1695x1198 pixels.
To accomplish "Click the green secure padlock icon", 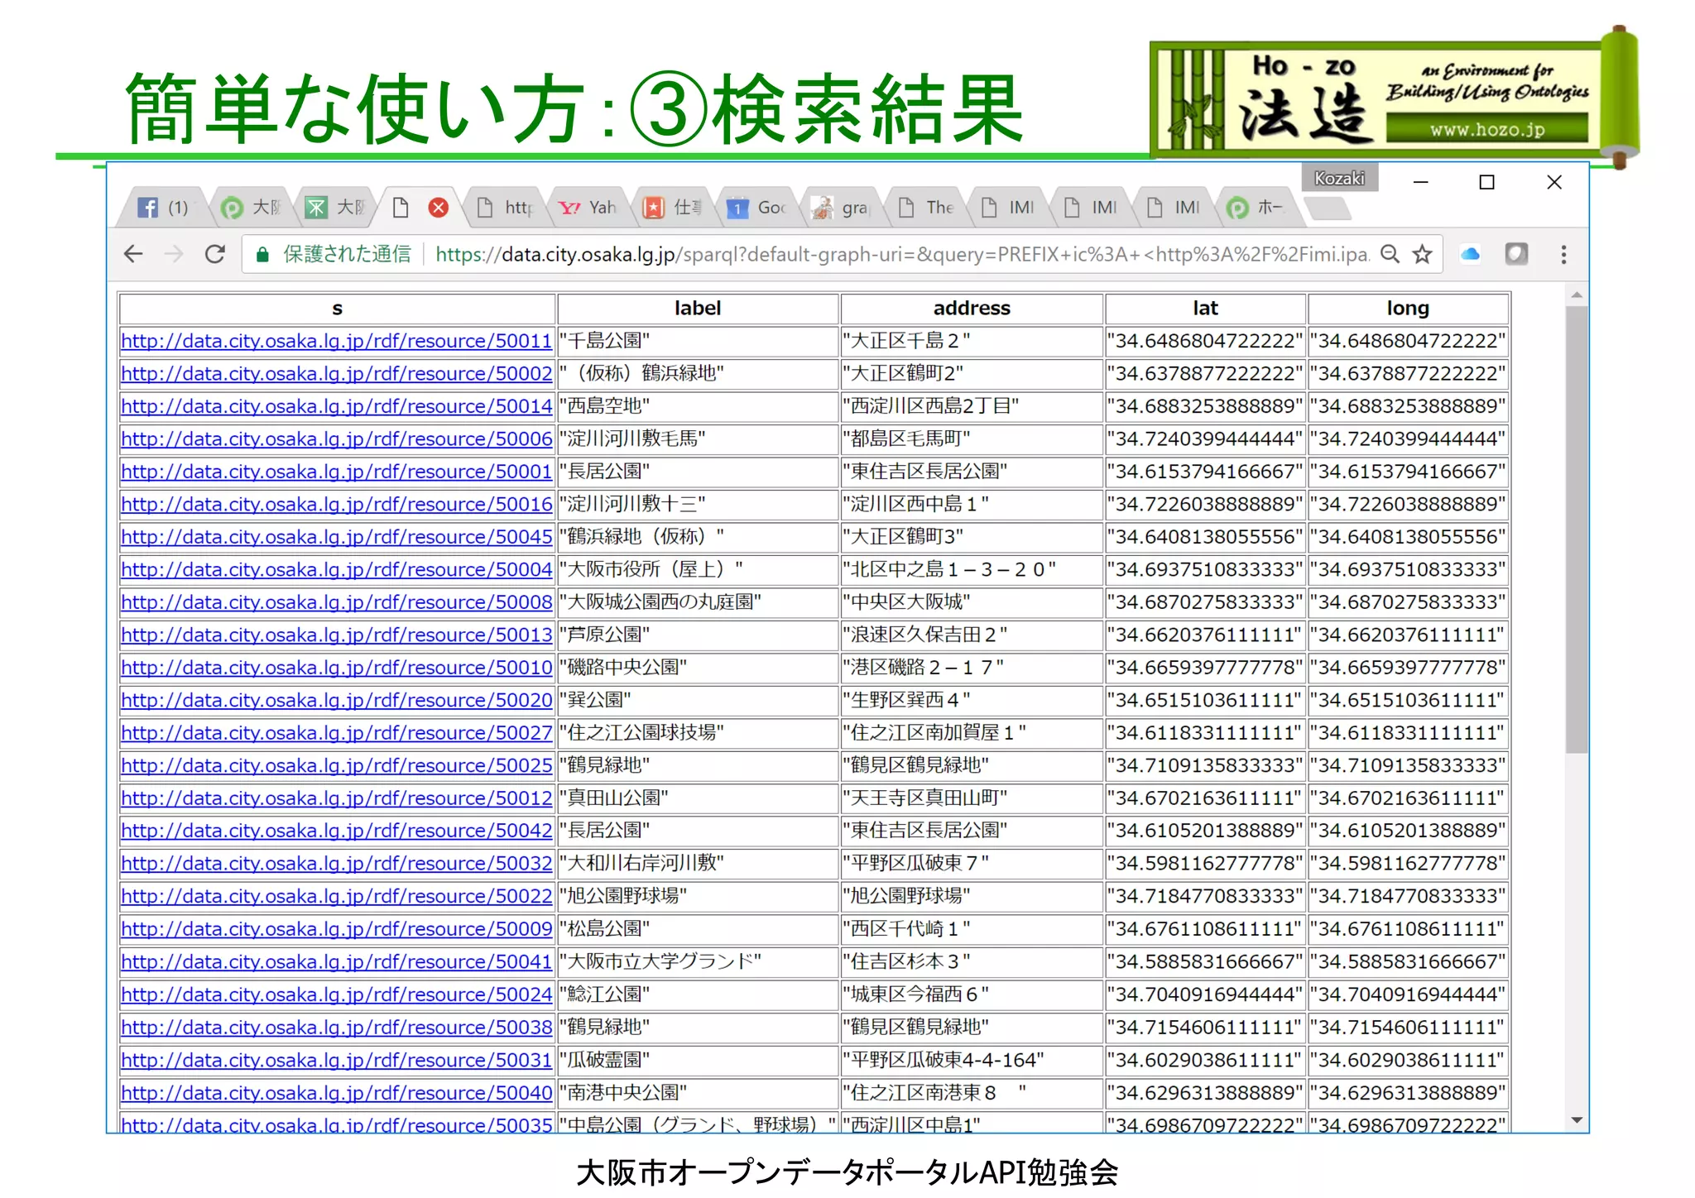I will 262,255.
